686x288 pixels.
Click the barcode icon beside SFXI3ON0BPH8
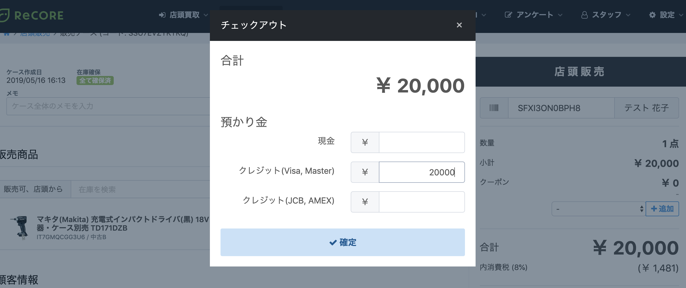494,108
